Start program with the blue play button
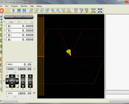 [14, 10]
